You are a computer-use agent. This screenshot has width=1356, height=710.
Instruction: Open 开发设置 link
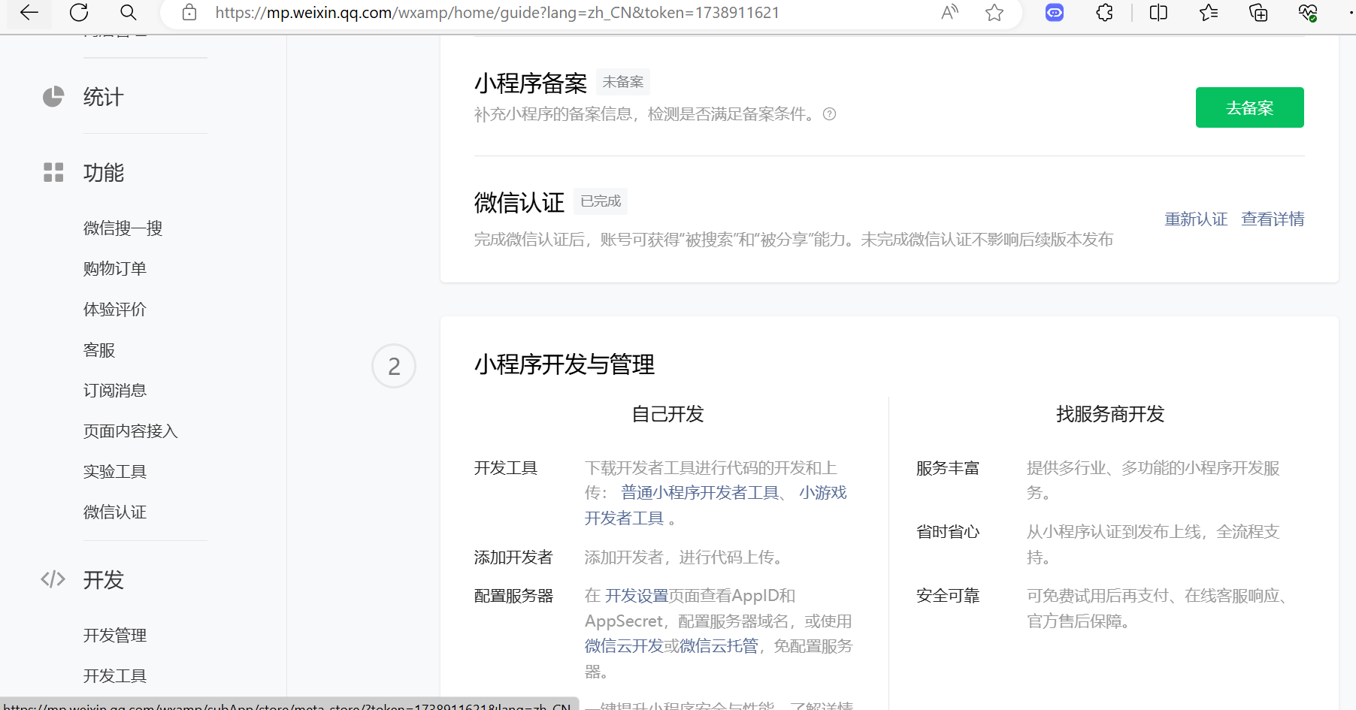(x=637, y=595)
